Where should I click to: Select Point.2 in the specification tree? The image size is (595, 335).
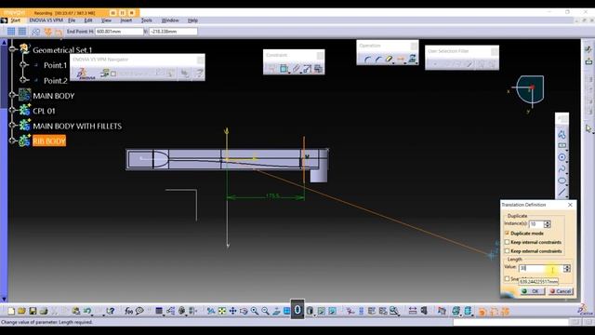coord(56,81)
